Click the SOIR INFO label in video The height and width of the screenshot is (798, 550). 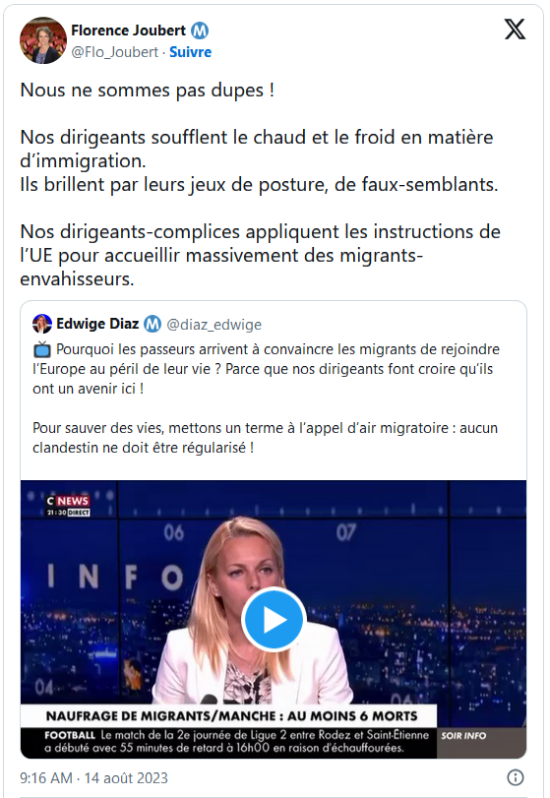coord(463,735)
